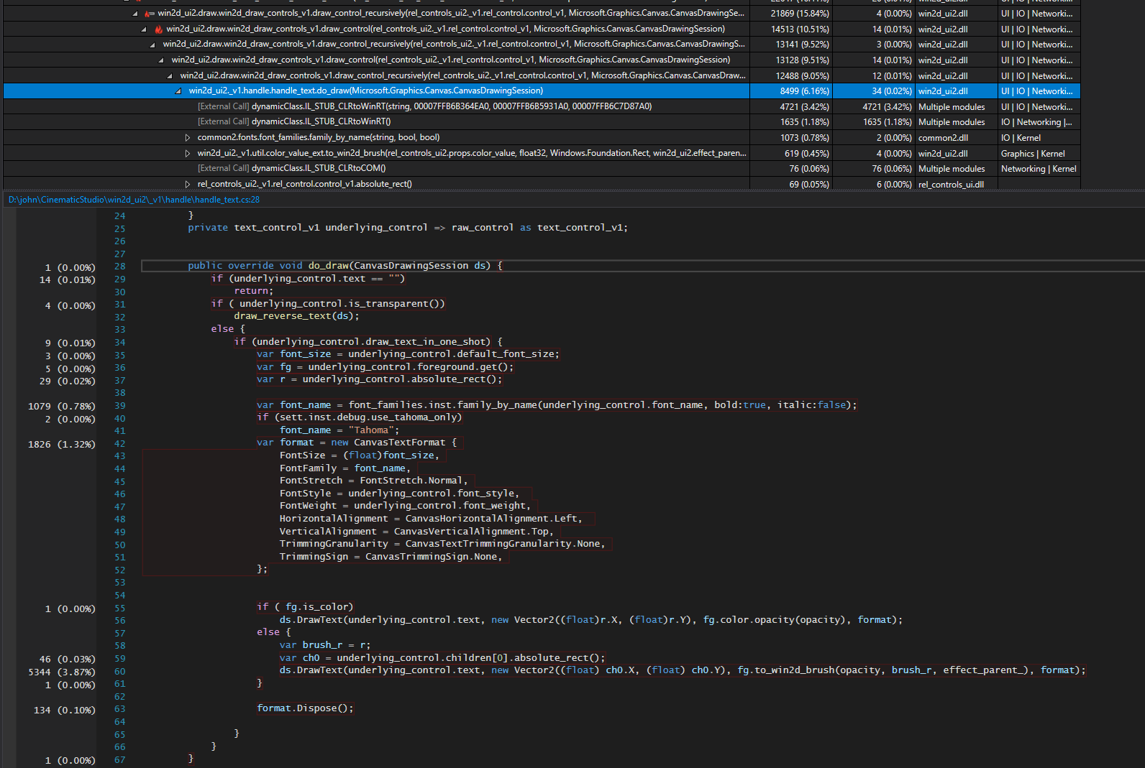Click the do_draw method declaration line

point(345,266)
